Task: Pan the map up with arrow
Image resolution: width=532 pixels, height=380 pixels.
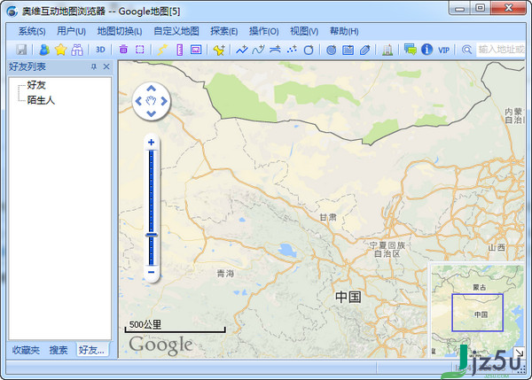Action: click(152, 89)
